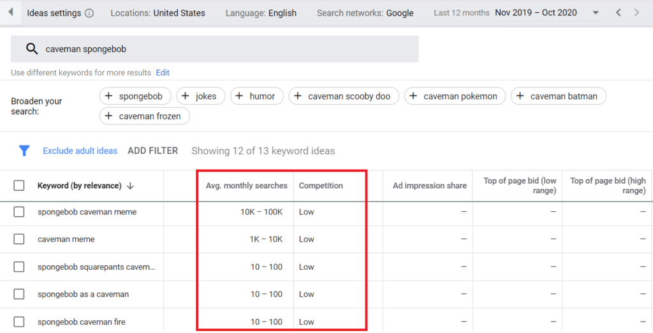653x333 pixels.
Task: Open Ideas settings info icon
Action: (89, 13)
